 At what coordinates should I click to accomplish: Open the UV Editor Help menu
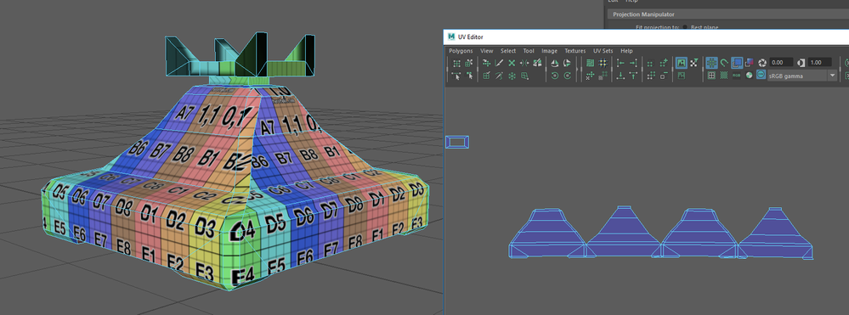click(626, 51)
